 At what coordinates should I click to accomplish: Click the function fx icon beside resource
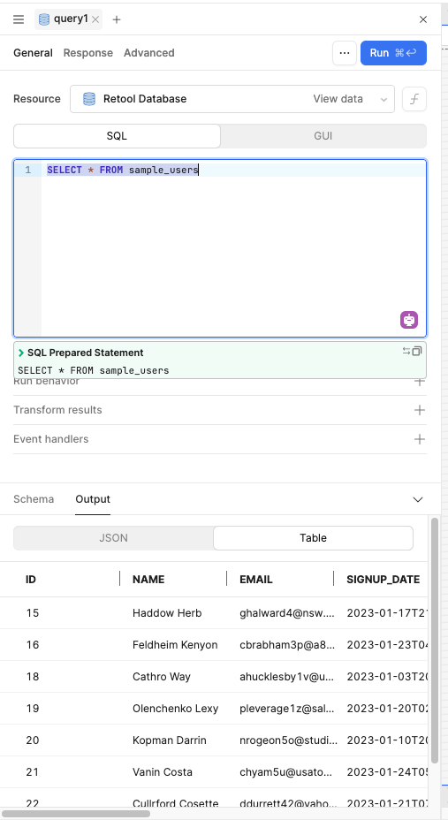[414, 99]
